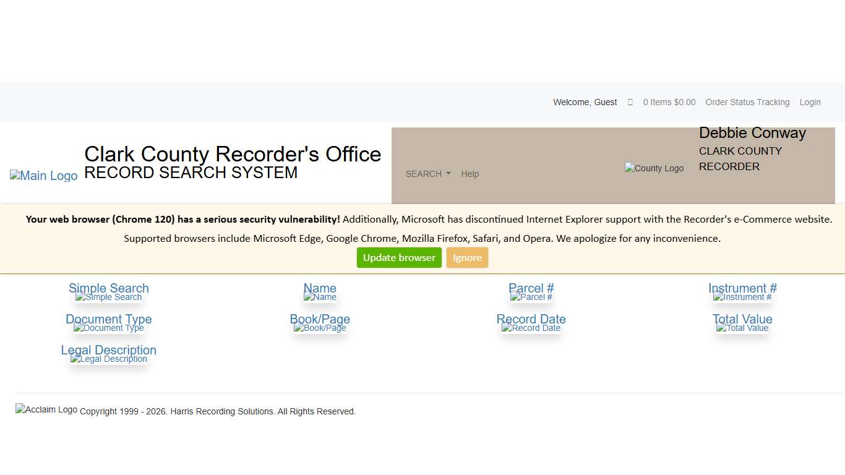
Task: Select the Total Value search icon
Action: 742,328
